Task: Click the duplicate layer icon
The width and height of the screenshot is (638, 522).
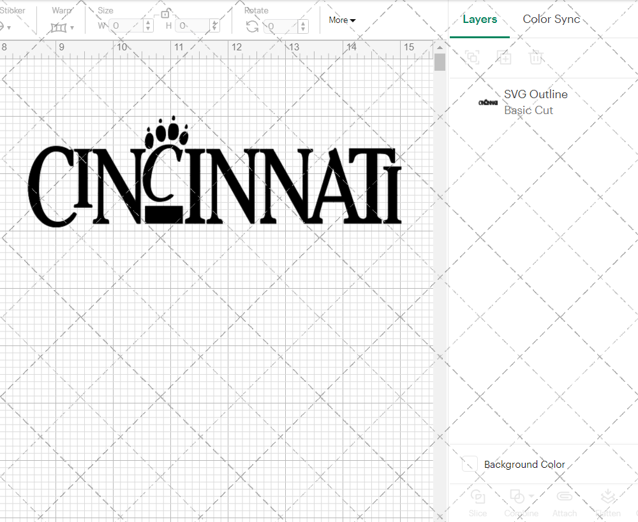Action: pyautogui.click(x=504, y=57)
